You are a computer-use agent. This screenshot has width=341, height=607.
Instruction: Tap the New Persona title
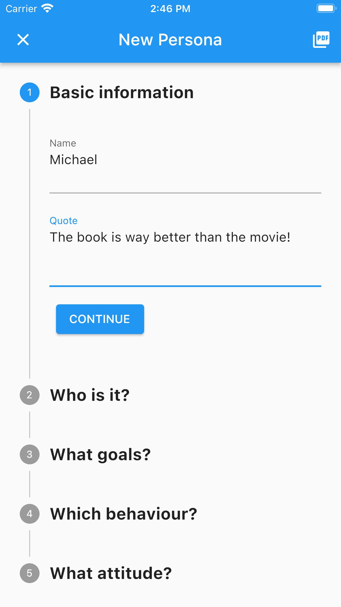pyautogui.click(x=170, y=40)
